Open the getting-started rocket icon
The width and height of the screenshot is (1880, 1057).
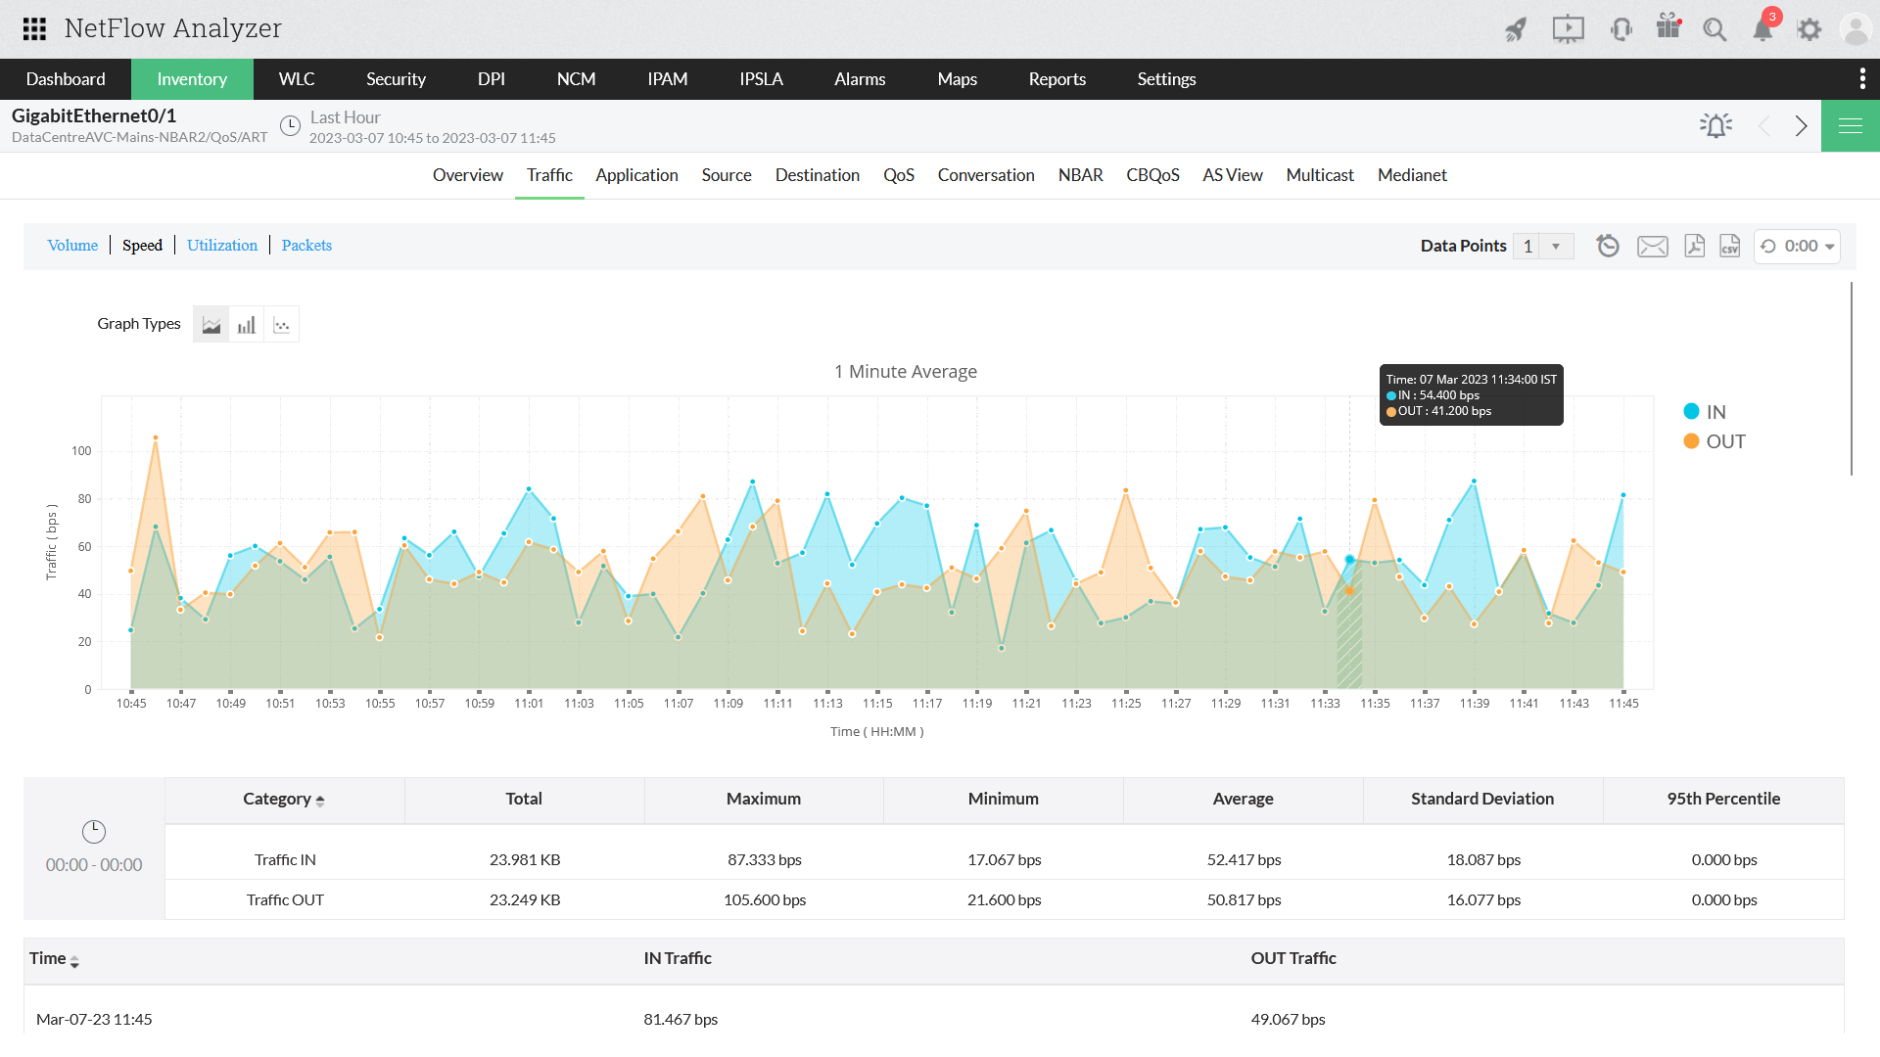(x=1515, y=29)
